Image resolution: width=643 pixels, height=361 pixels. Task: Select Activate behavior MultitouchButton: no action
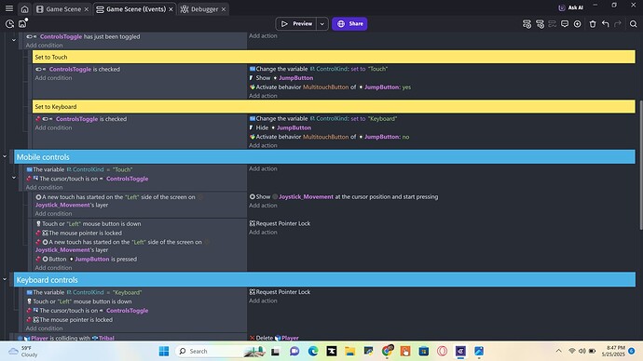click(329, 137)
